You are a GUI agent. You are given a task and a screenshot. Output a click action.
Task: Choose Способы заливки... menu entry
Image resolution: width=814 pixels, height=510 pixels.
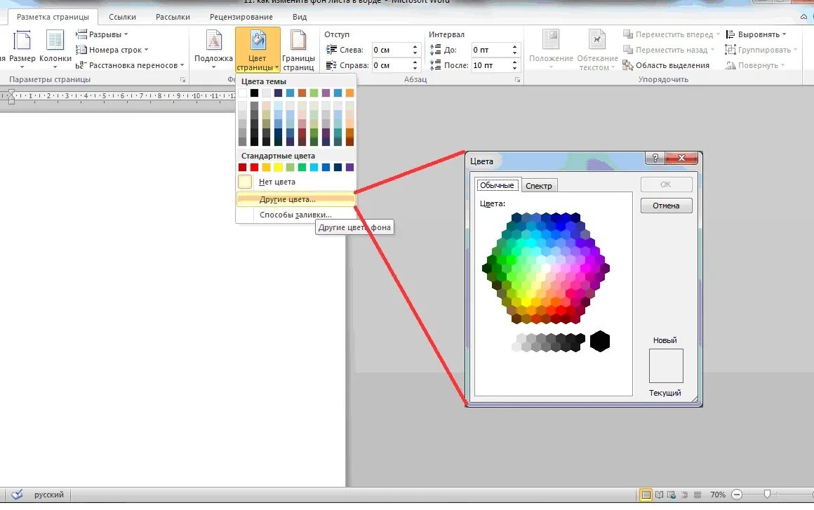tap(296, 215)
